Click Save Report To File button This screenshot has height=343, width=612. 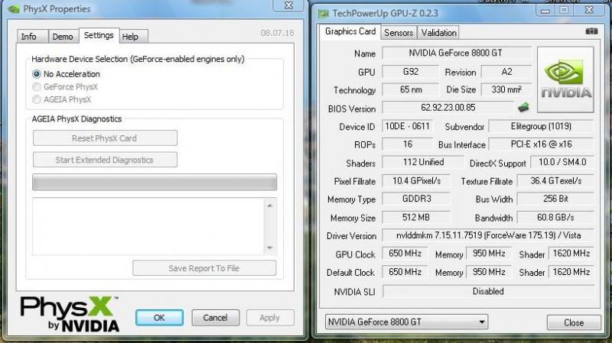click(204, 268)
